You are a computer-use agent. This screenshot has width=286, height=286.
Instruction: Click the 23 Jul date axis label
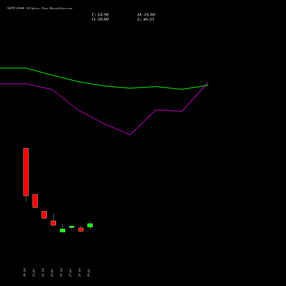click(x=52, y=273)
